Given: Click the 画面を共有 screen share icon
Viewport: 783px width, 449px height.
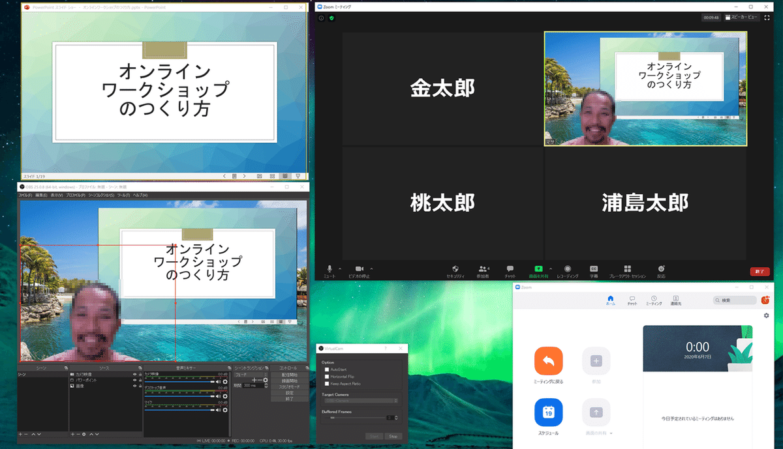Looking at the screenshot, I should tap(538, 269).
